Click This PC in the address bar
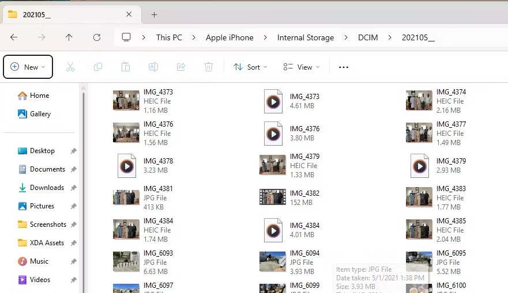 pyautogui.click(x=169, y=37)
